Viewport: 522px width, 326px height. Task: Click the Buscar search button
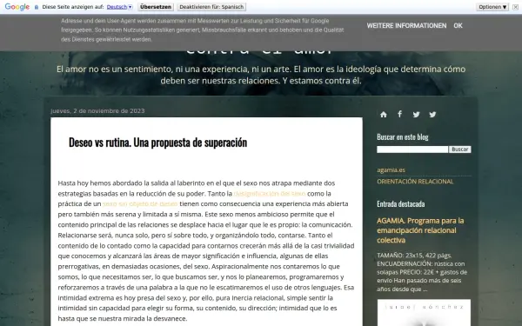(x=460, y=150)
